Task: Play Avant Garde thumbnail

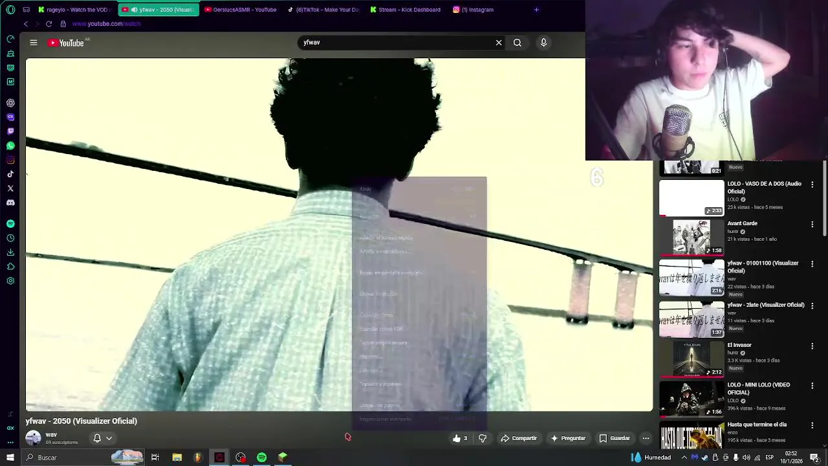Action: click(692, 238)
